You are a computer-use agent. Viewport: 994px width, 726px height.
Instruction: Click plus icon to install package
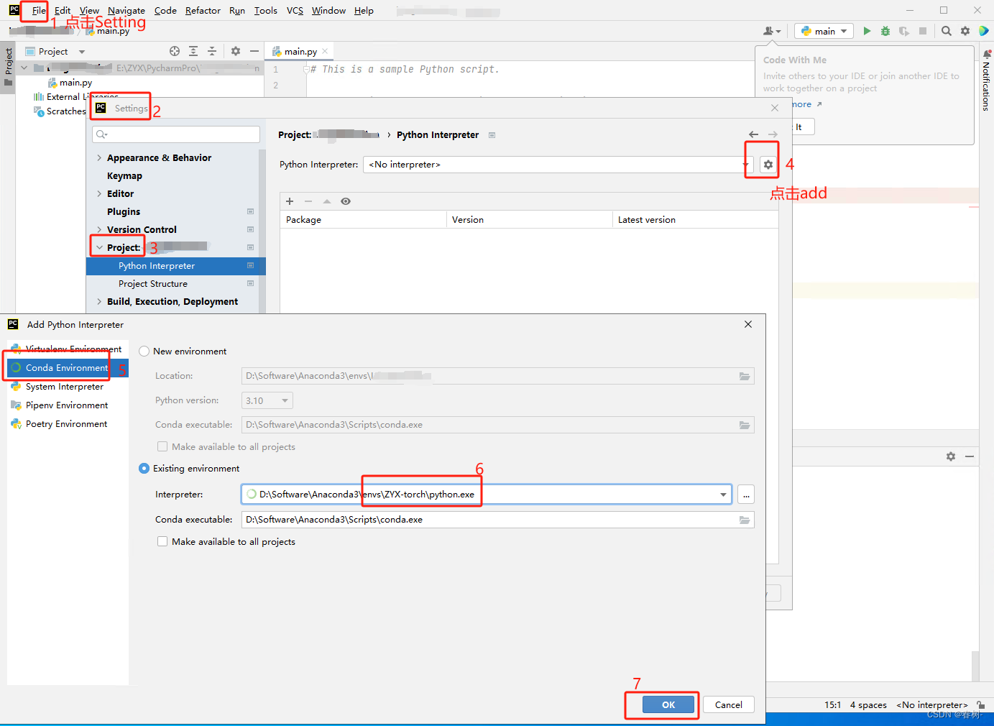point(290,201)
